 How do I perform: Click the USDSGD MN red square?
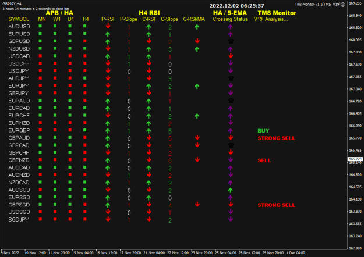(40, 212)
